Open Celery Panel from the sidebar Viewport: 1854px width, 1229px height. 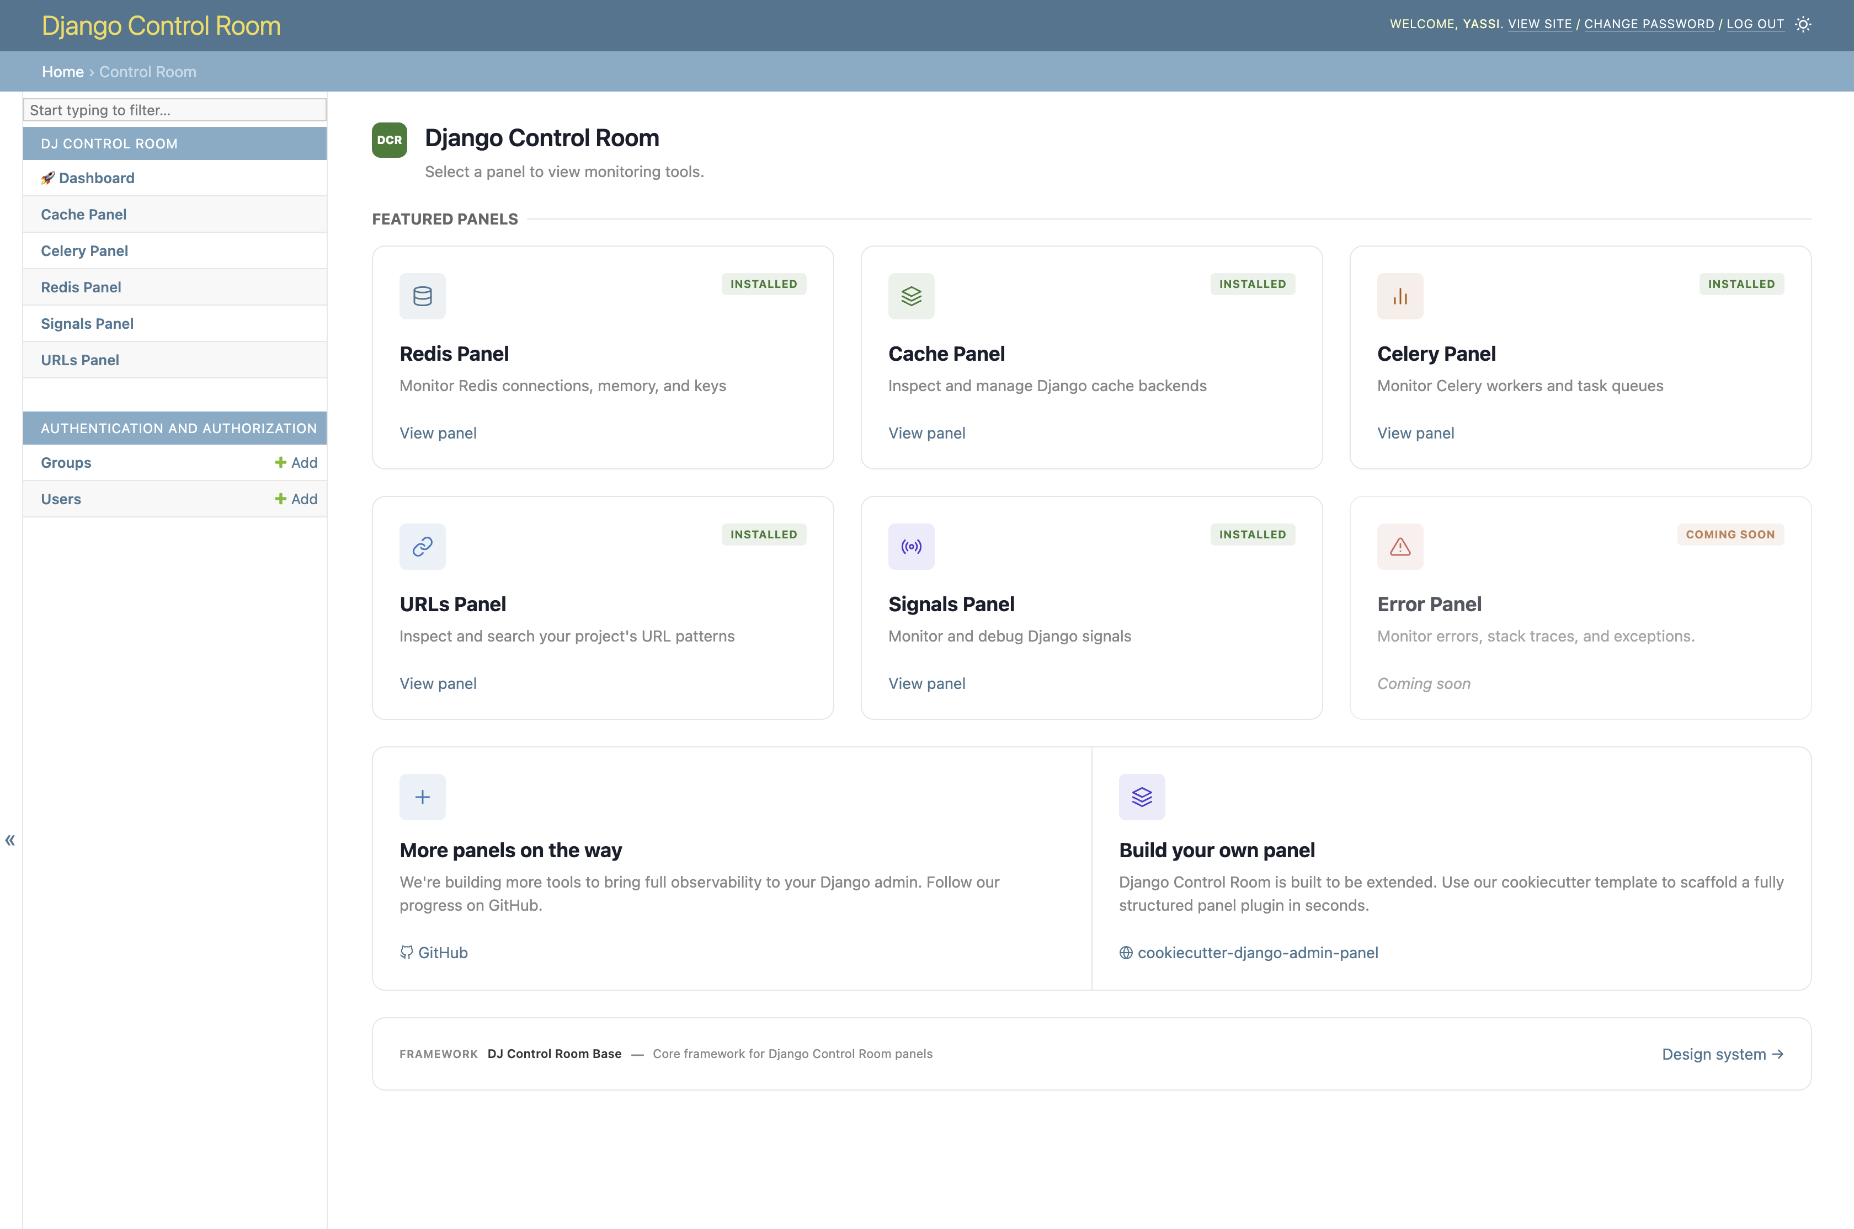[x=84, y=251]
